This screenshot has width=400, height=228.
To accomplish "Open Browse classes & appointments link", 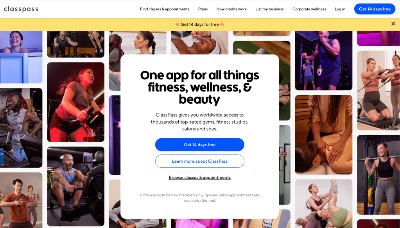I will pos(199,178).
